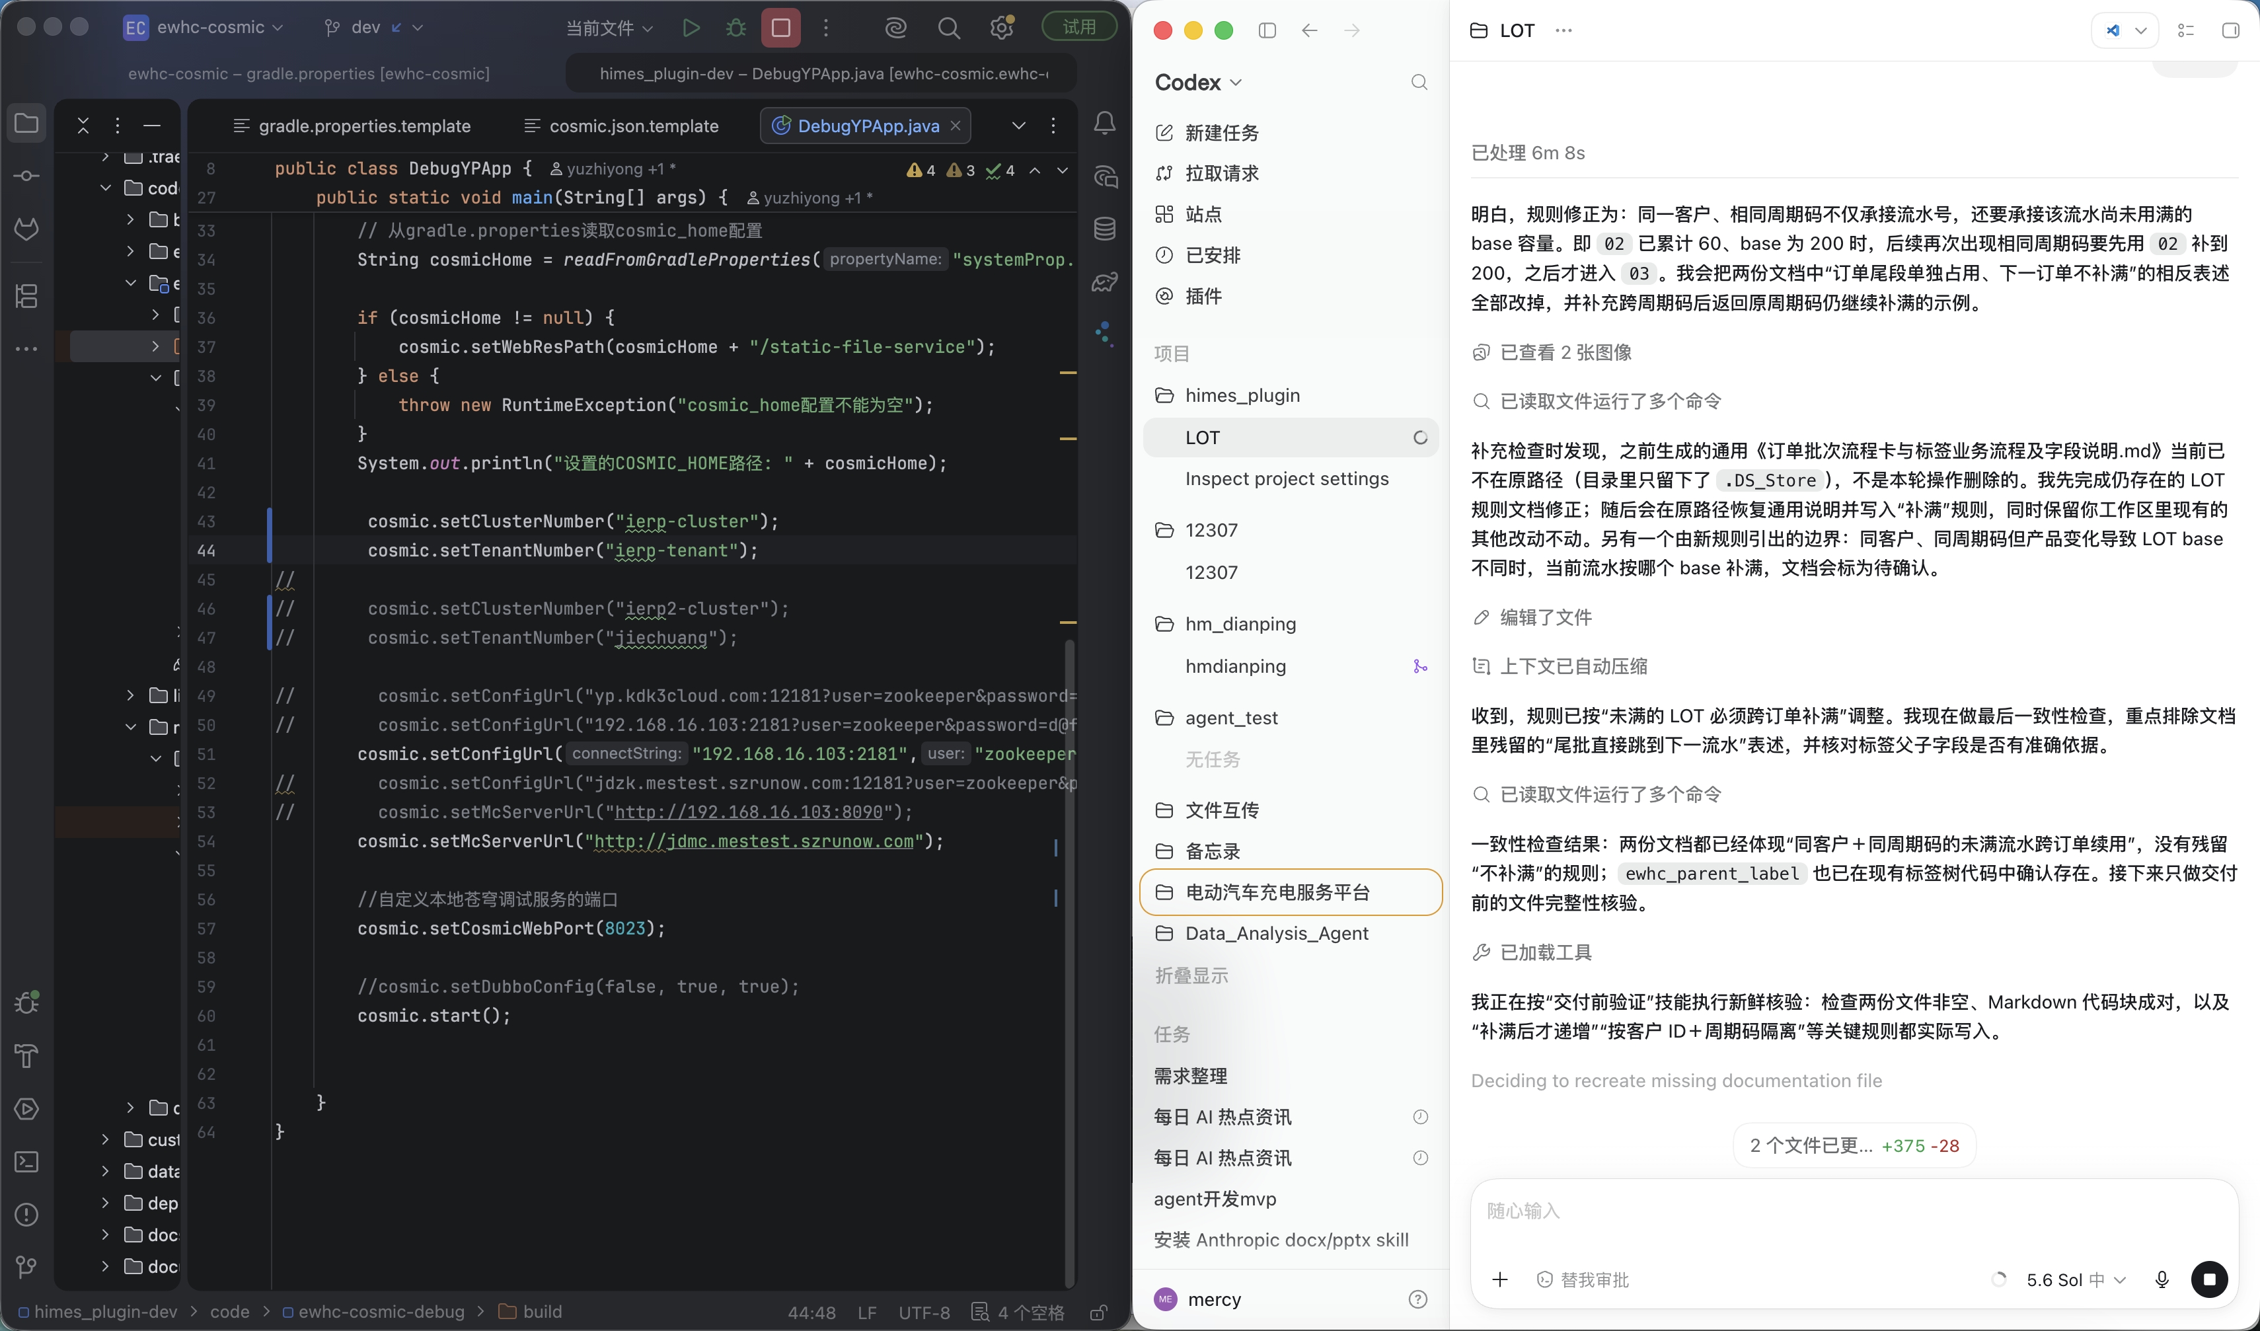The width and height of the screenshot is (2260, 1331).
Task: Stop the Codex generation button
Action: pyautogui.click(x=2210, y=1279)
